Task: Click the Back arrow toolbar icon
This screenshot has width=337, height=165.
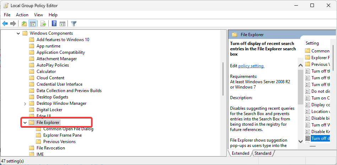Action: tap(5, 24)
